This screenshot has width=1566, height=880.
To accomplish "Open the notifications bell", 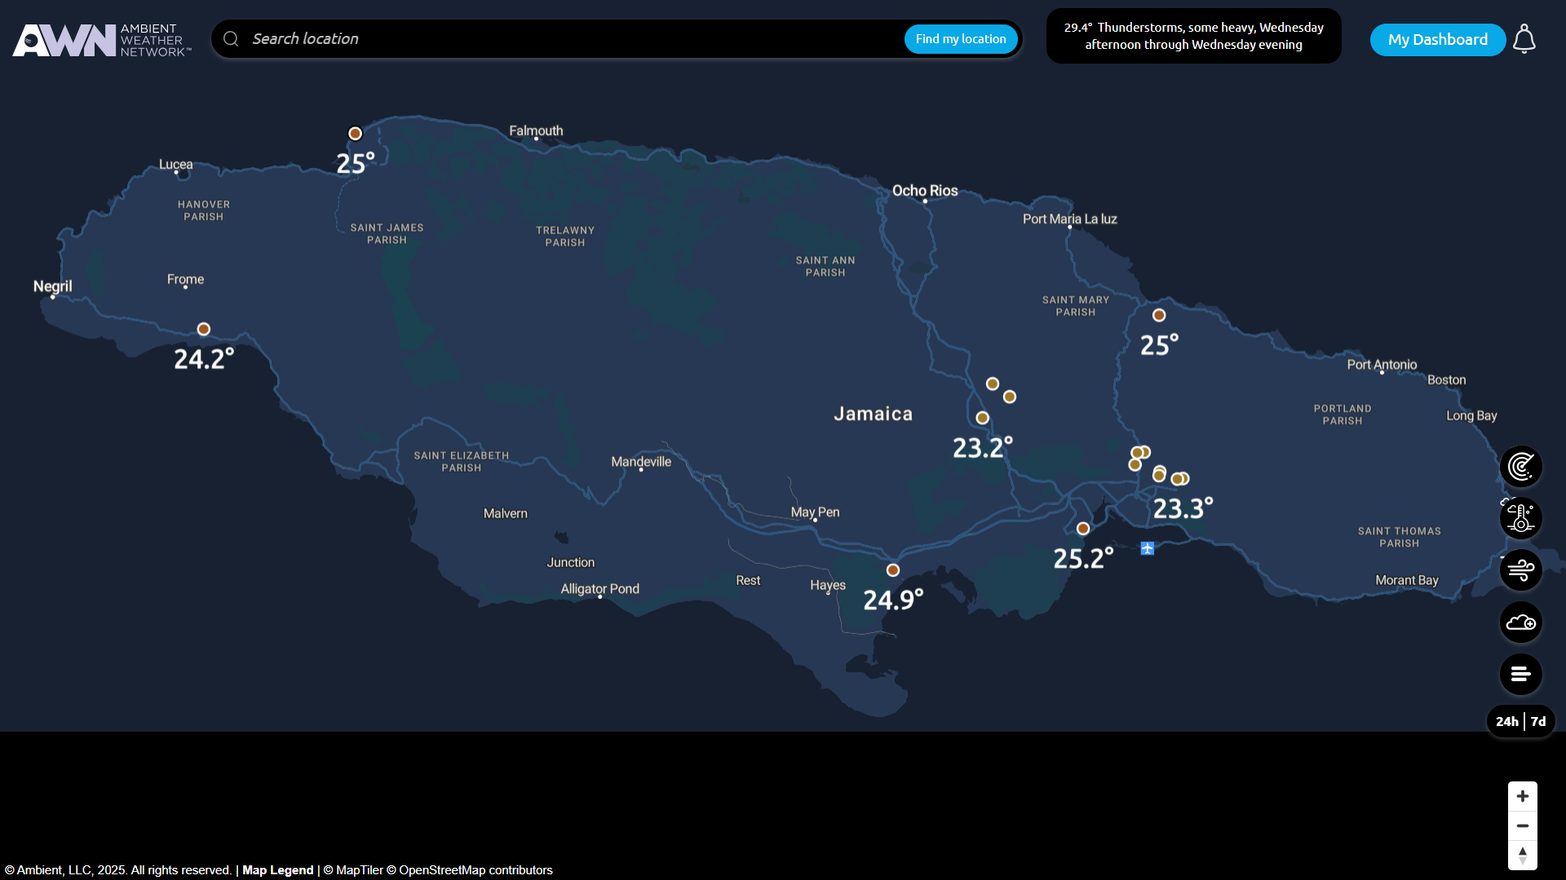I will click(1524, 39).
